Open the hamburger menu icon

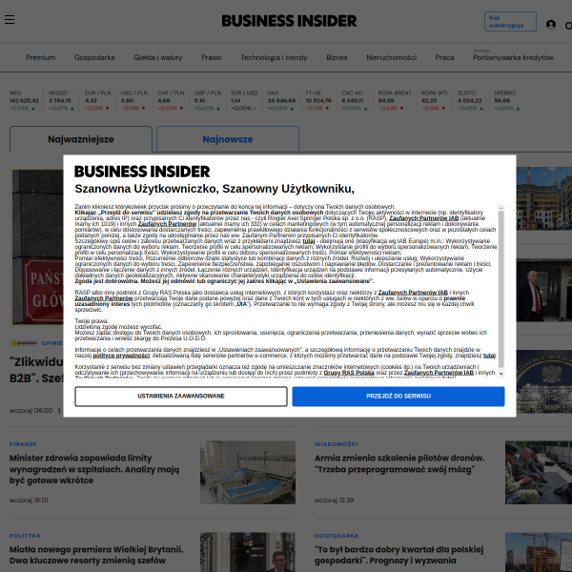(x=10, y=19)
